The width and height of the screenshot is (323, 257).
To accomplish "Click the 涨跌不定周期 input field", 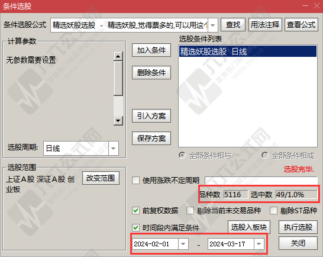I will [261, 180].
